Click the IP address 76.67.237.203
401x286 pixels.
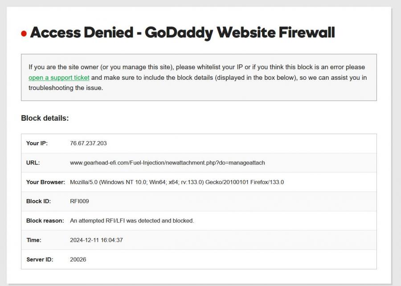(x=88, y=143)
